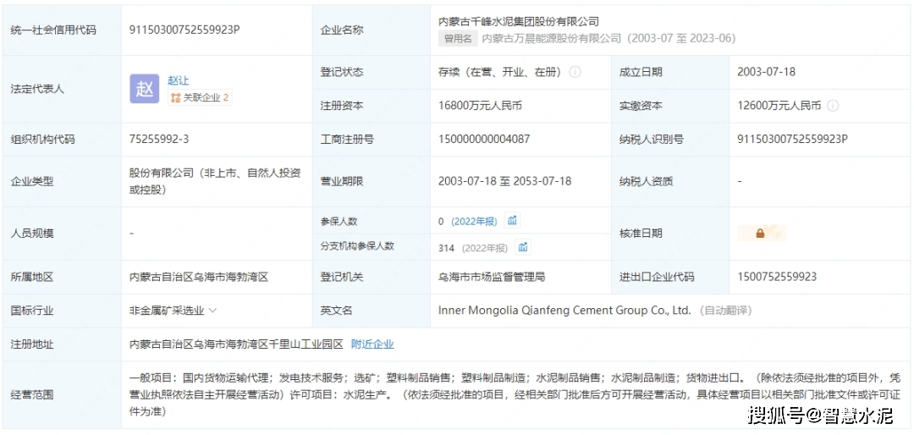The image size is (914, 435).
Task: Open the chart icon in the 分支机构参保人数 row
Action: [523, 247]
